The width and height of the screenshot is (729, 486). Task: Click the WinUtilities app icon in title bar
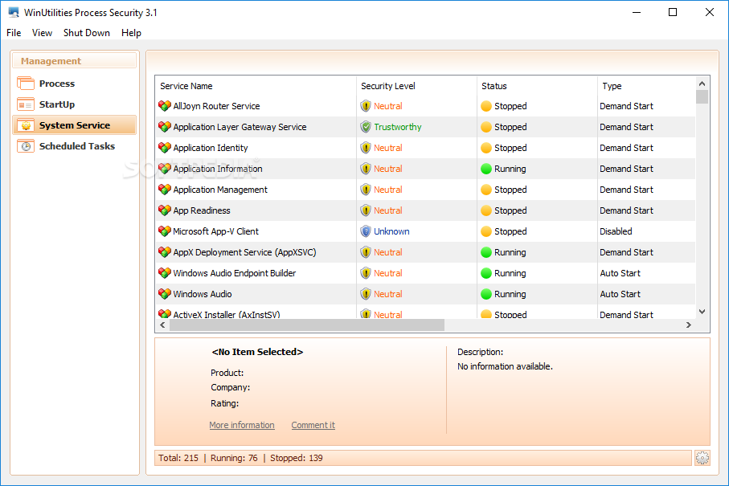click(14, 13)
